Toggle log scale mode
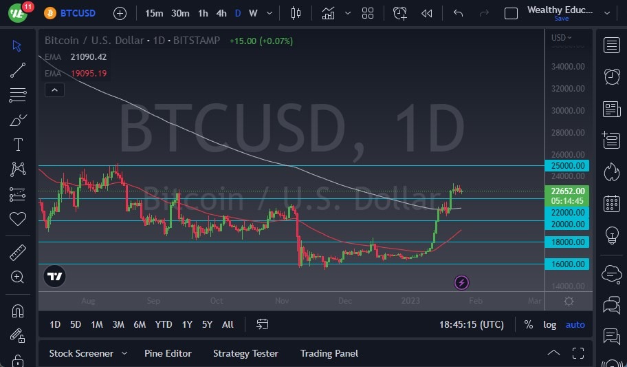The height and width of the screenshot is (367, 627). point(549,325)
